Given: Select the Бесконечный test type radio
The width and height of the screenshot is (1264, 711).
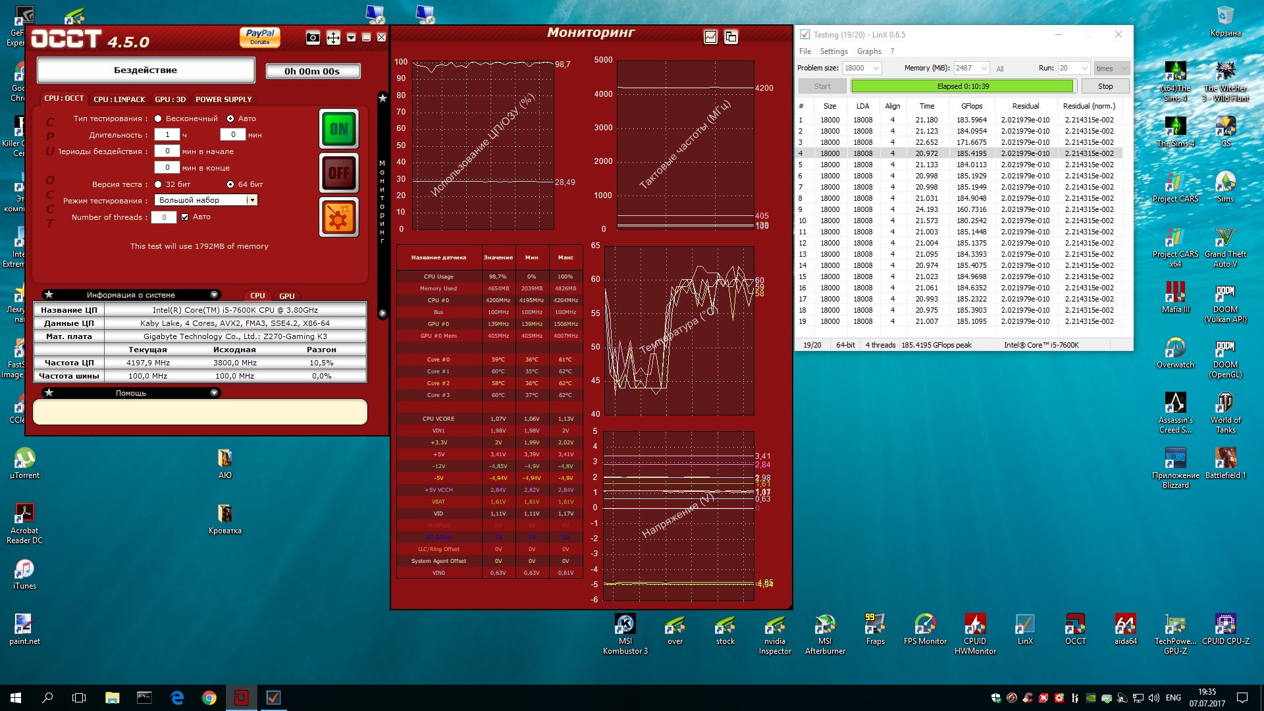Looking at the screenshot, I should tap(158, 118).
